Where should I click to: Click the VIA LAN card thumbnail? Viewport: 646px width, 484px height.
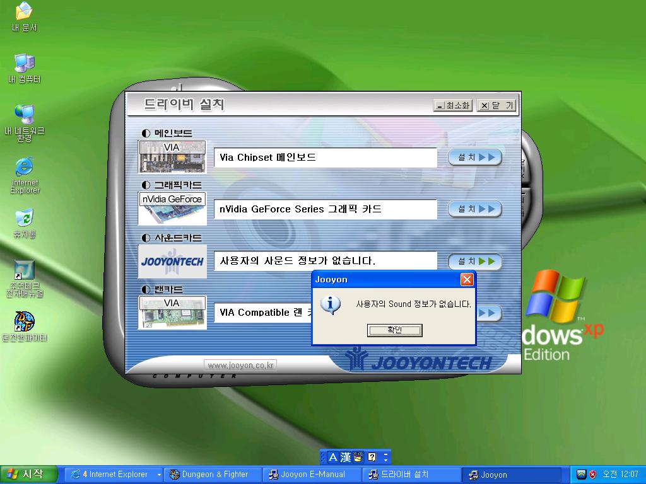coord(172,313)
